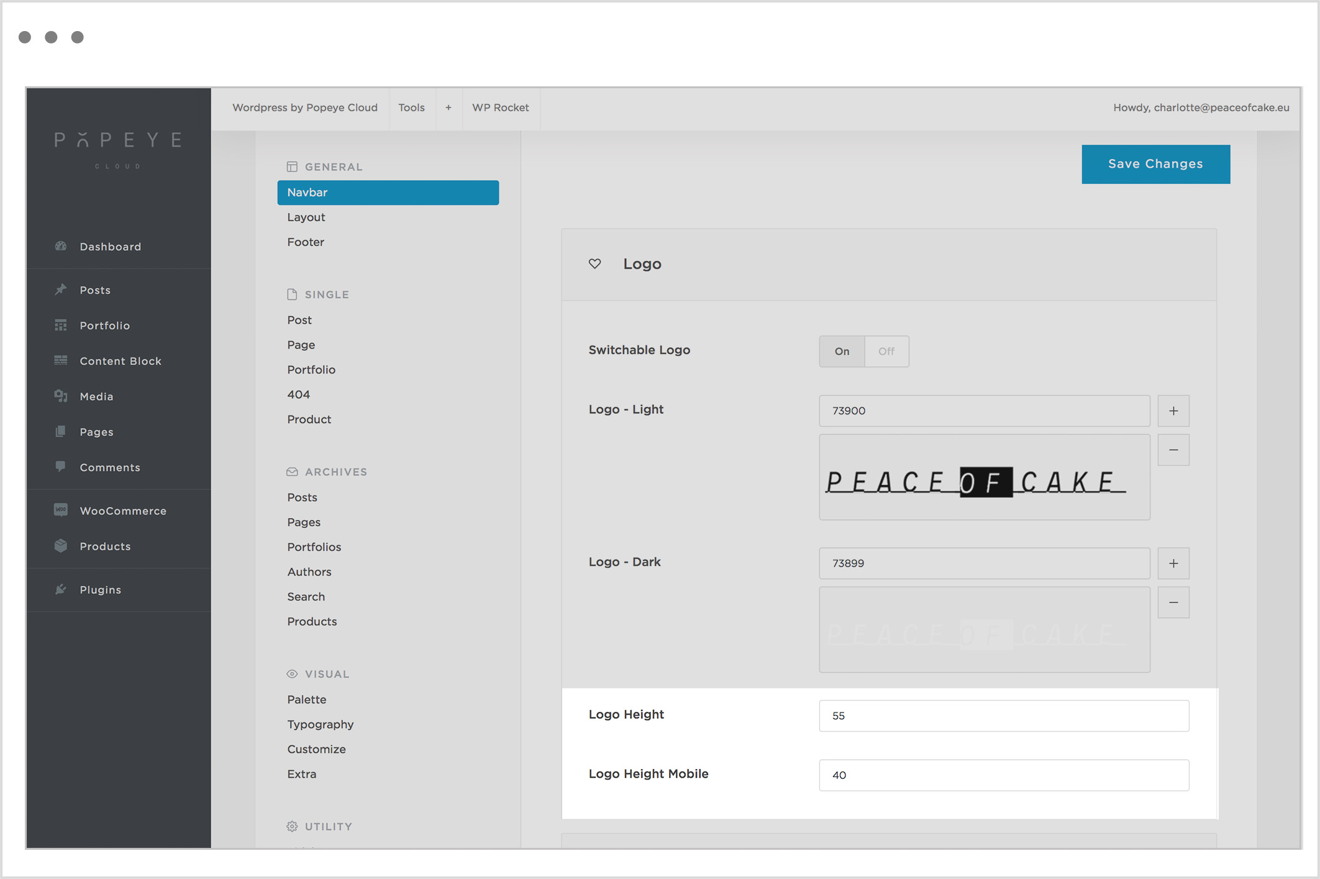The width and height of the screenshot is (1320, 879).
Task: Click the Archives section inbox icon
Action: click(292, 471)
